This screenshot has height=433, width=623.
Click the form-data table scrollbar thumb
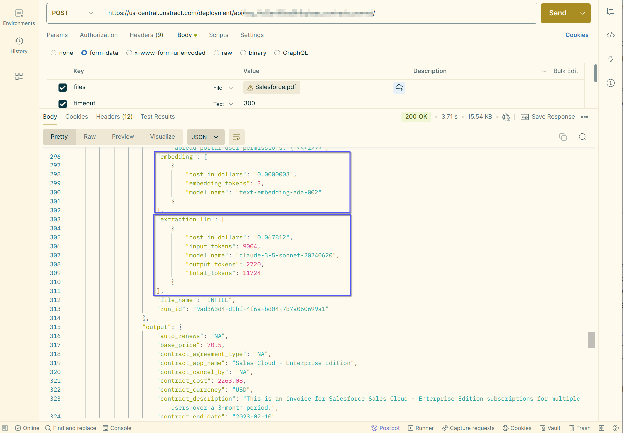tap(596, 73)
